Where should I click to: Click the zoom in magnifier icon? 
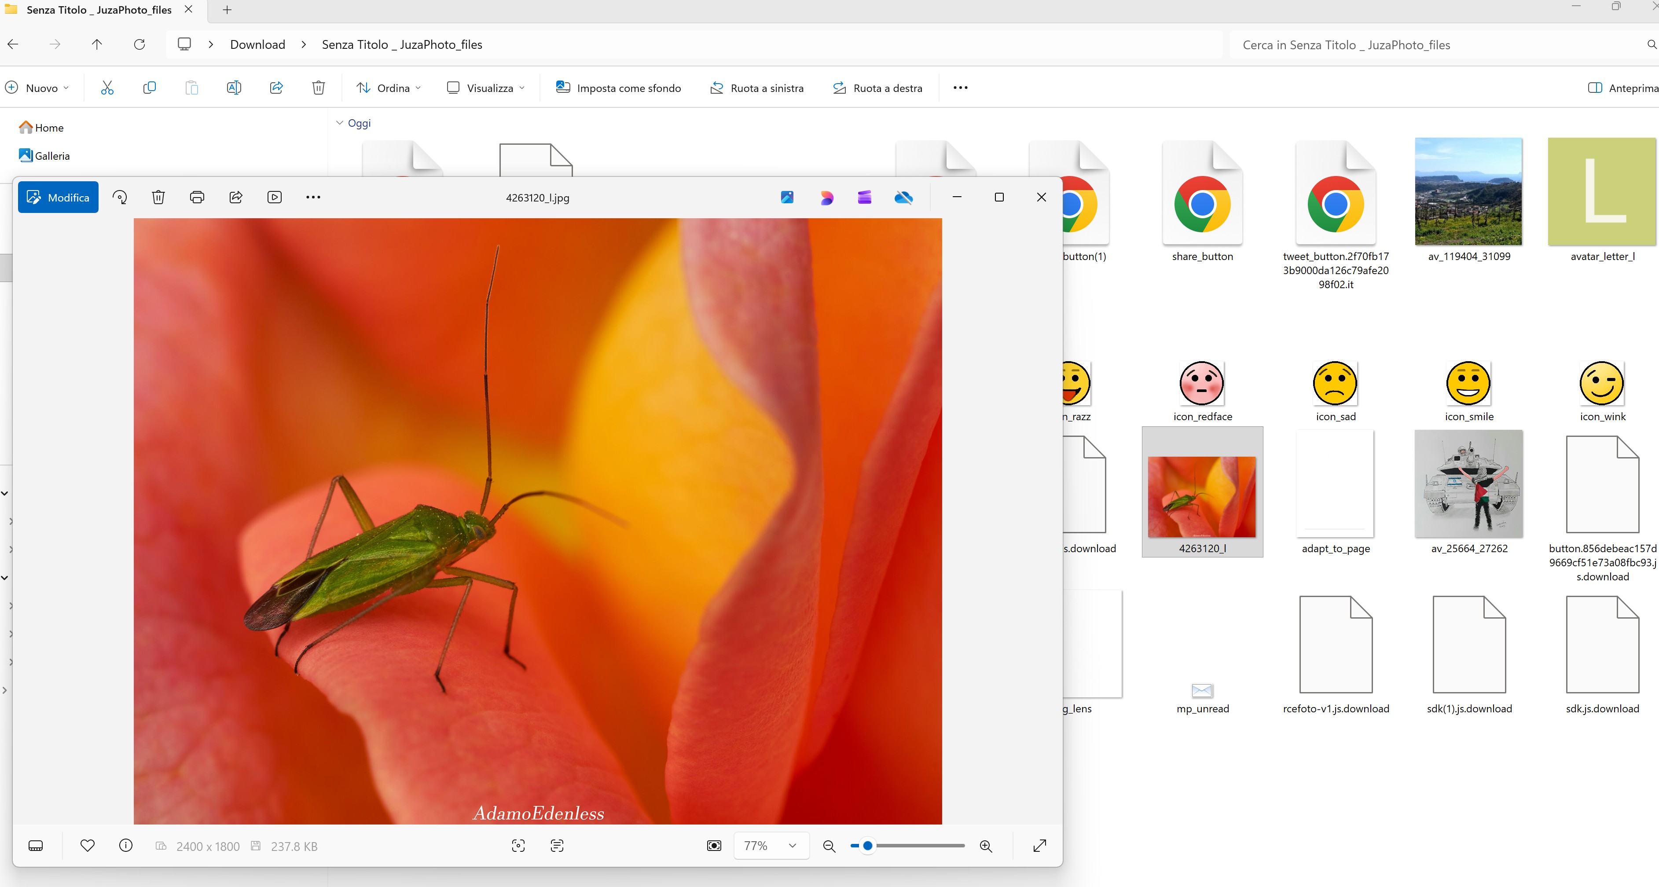point(985,846)
